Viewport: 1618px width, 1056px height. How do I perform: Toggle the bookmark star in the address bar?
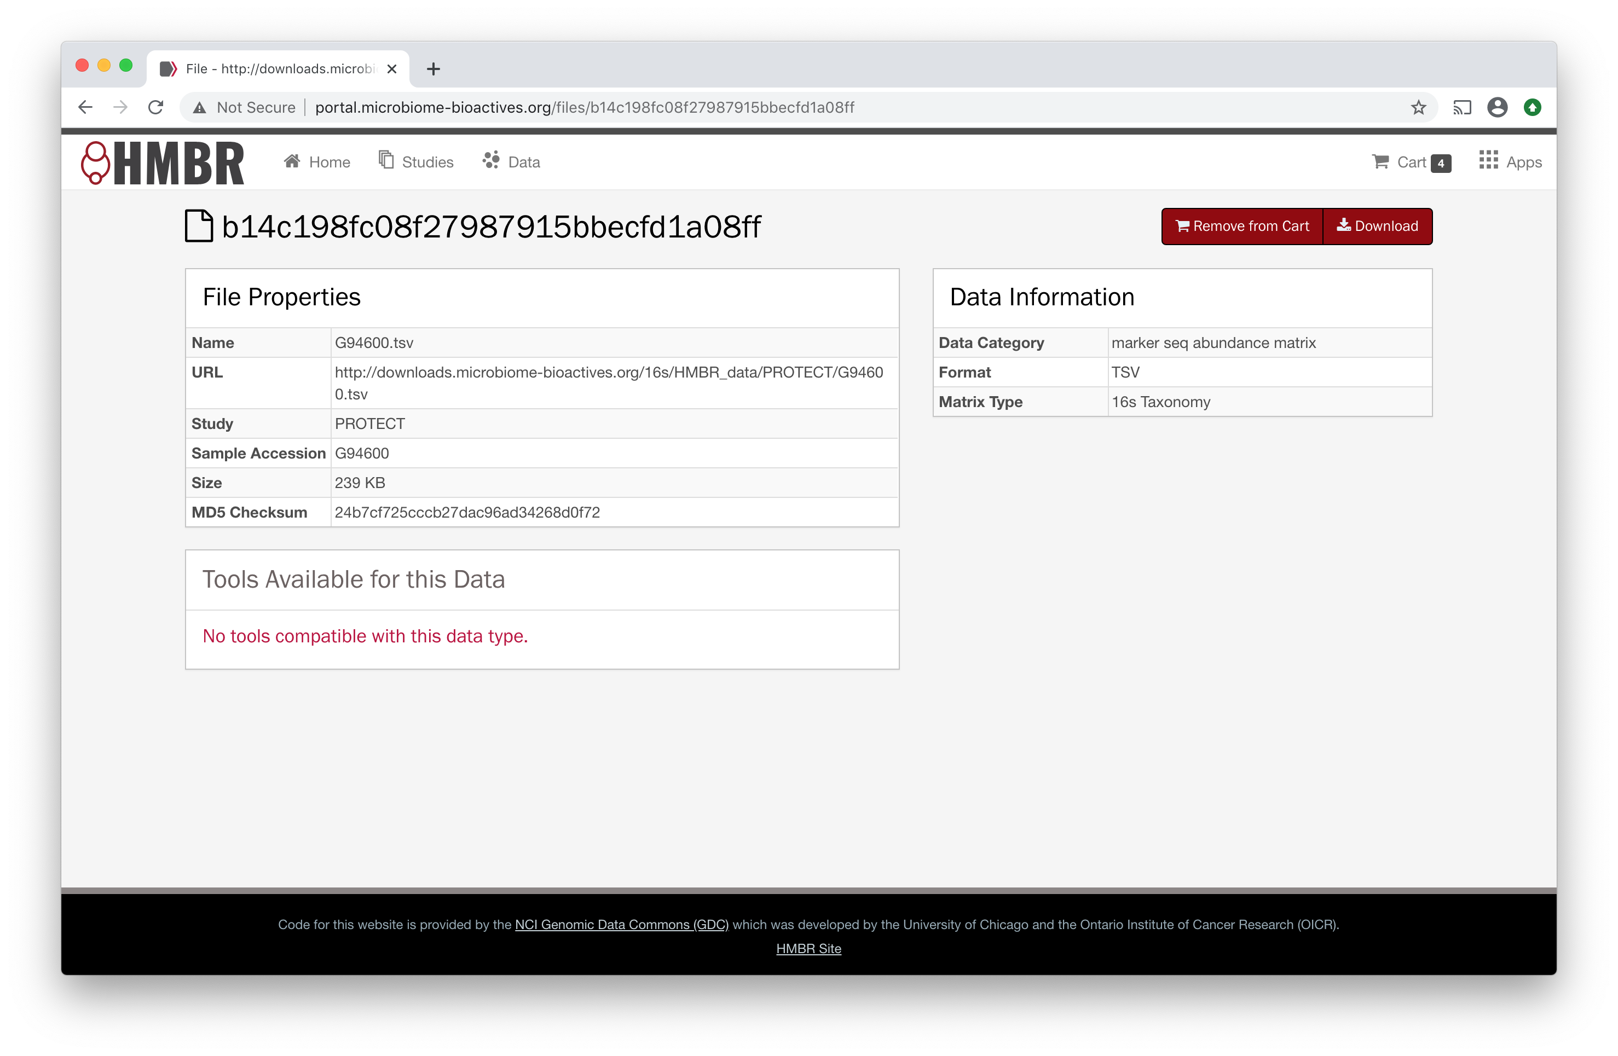(1419, 107)
